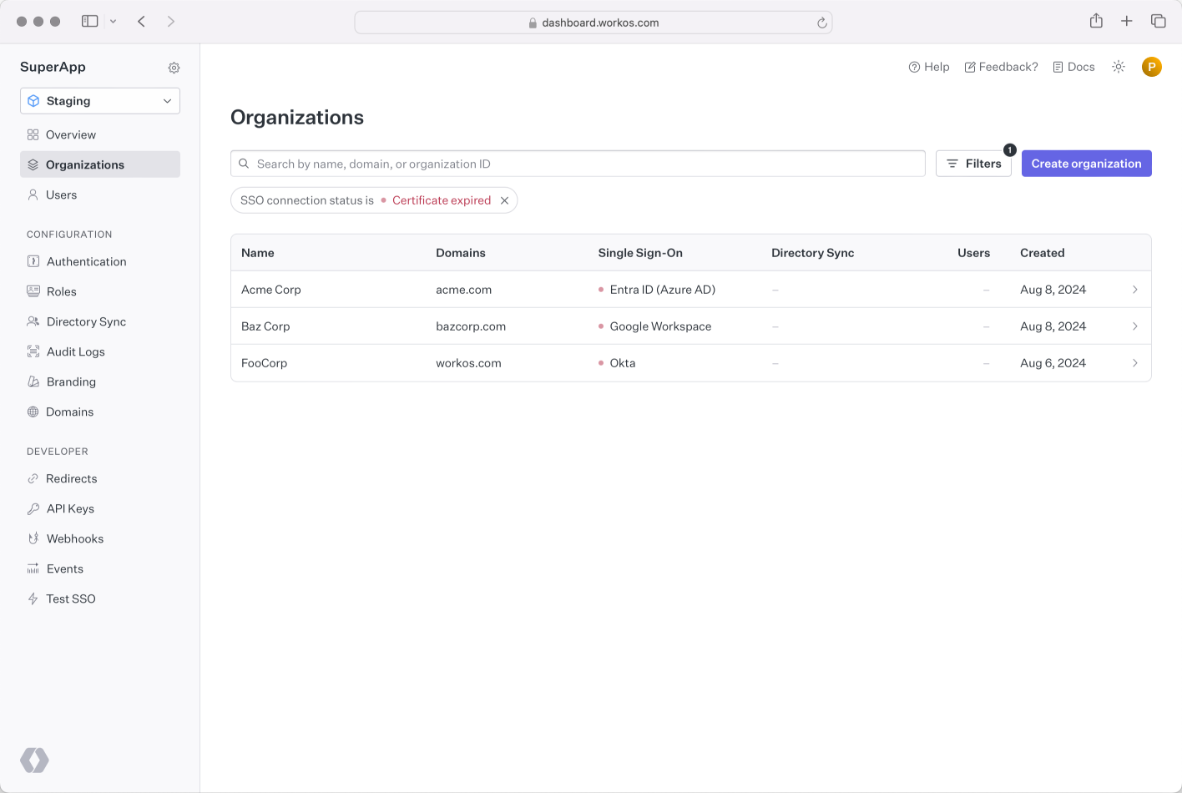Click the Test SSO lightning icon
Screen dimensions: 1182x793
pos(33,599)
